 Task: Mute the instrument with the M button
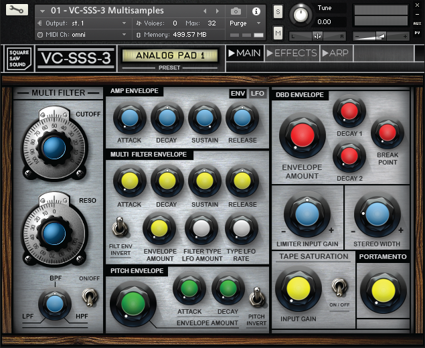278,33
